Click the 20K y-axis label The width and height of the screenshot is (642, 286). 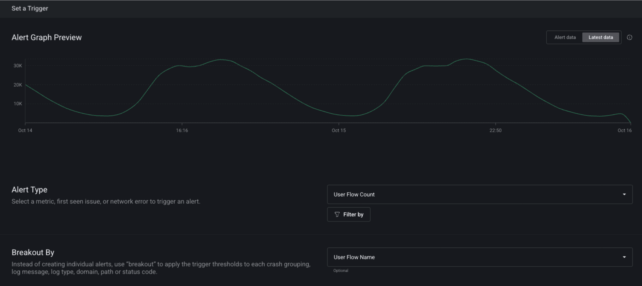coord(18,85)
